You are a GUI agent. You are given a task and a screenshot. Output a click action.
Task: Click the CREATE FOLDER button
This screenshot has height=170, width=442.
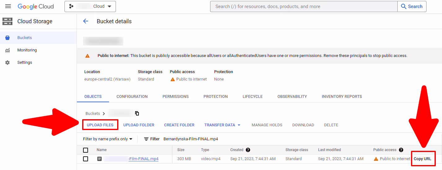[179, 125]
